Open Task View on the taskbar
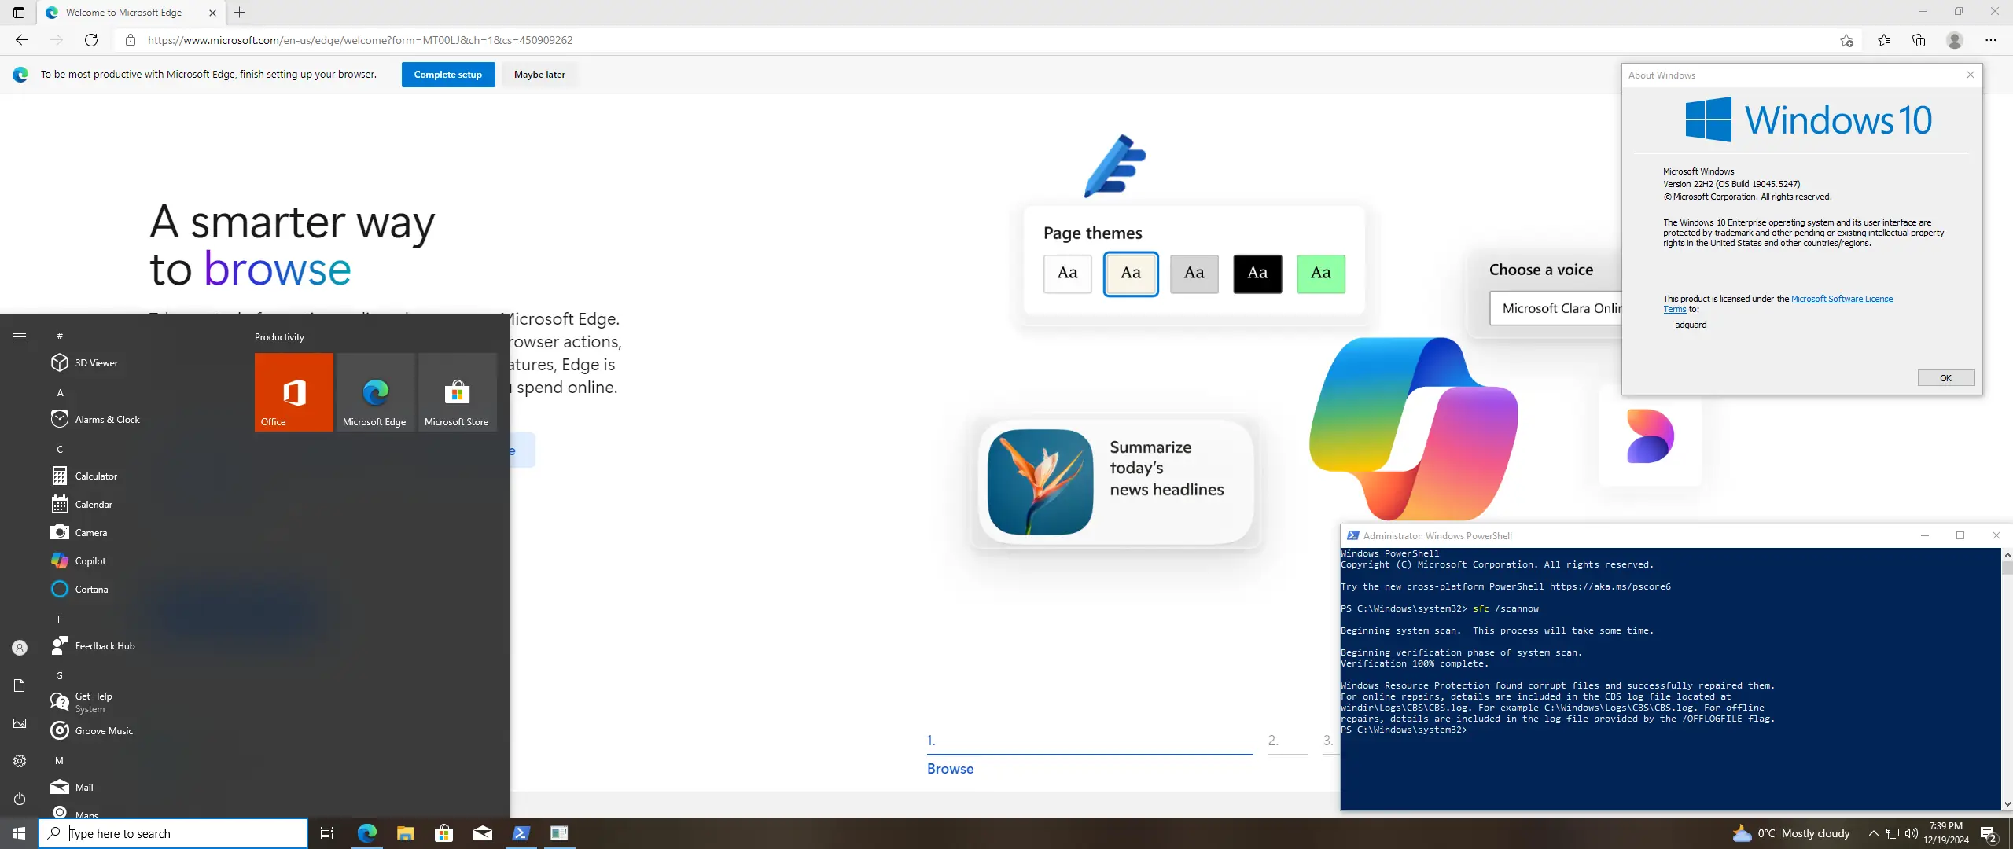 (x=327, y=833)
